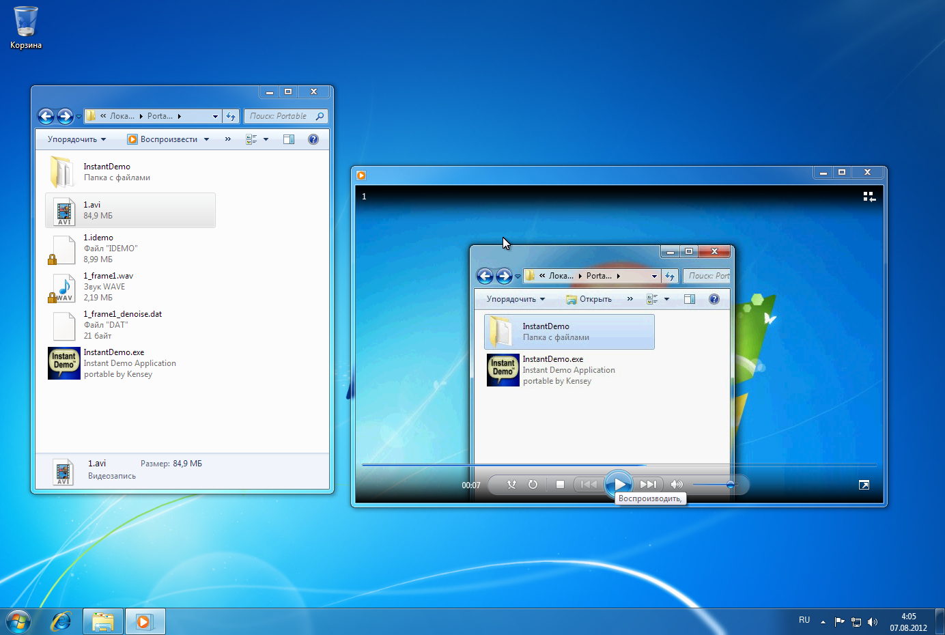The width and height of the screenshot is (945, 635).
Task: Go forward in the Explorer window
Action: point(65,117)
